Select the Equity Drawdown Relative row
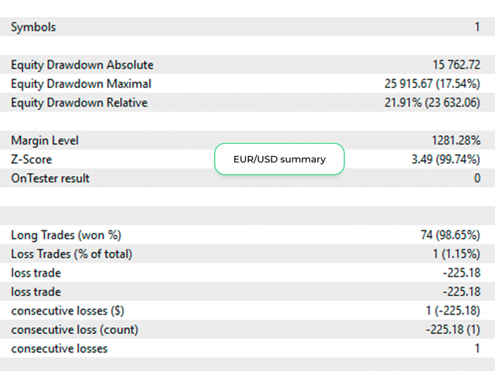Image resolution: width=495 pixels, height=371 pixels. click(247, 102)
